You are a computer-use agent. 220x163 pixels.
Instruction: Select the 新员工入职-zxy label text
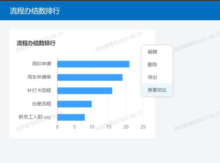click(35, 117)
